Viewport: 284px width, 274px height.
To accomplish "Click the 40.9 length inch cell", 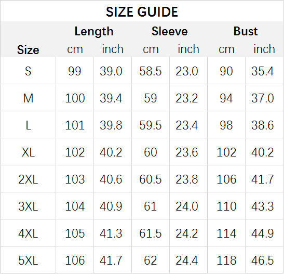I will point(111,206).
